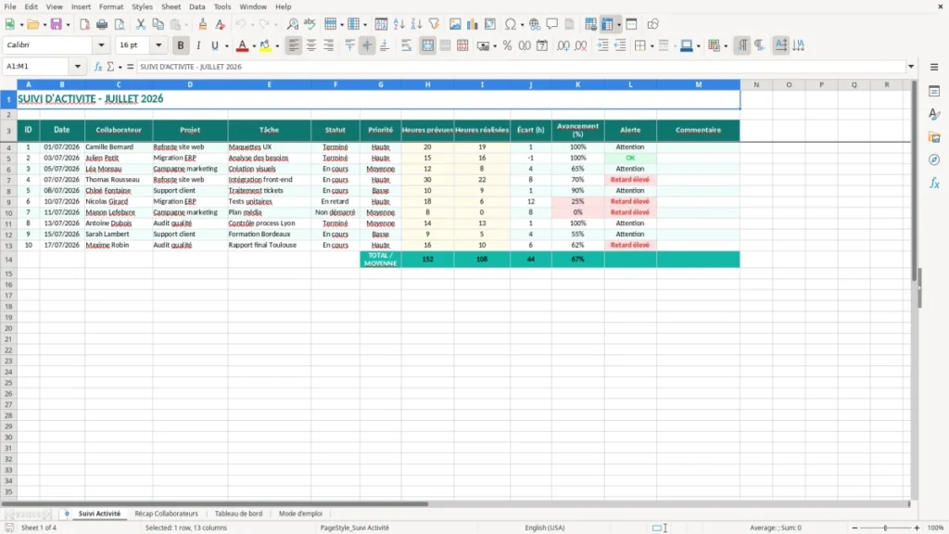Insert a comment using toolbar icon
The image size is (949, 534).
(552, 24)
